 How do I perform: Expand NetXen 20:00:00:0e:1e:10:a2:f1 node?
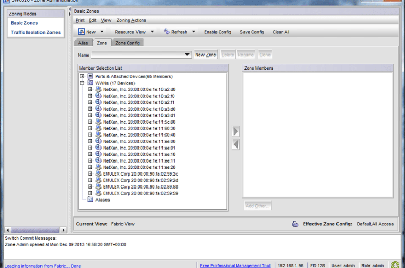(x=90, y=102)
